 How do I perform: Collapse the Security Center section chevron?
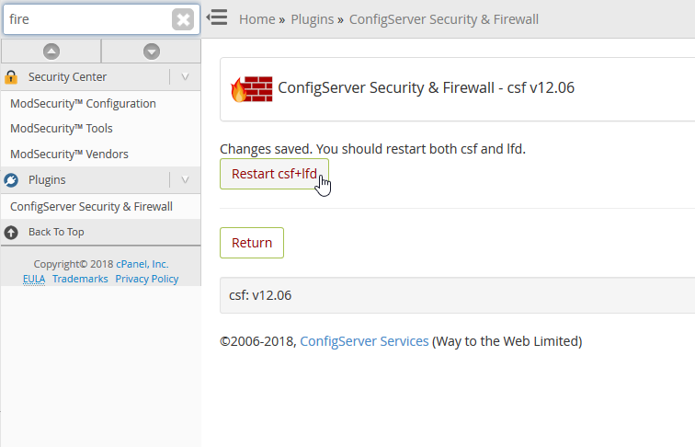pyautogui.click(x=185, y=77)
